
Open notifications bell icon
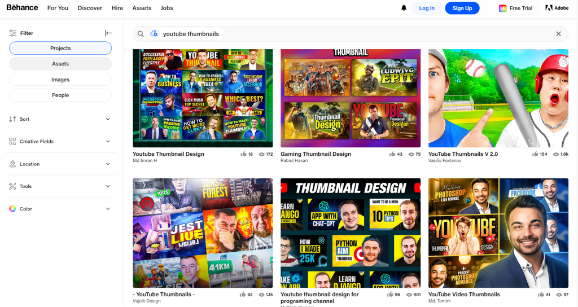pyautogui.click(x=404, y=8)
